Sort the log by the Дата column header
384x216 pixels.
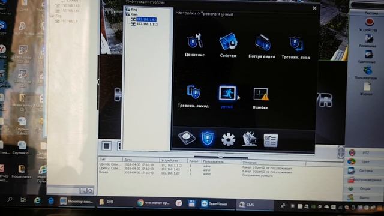141,160
